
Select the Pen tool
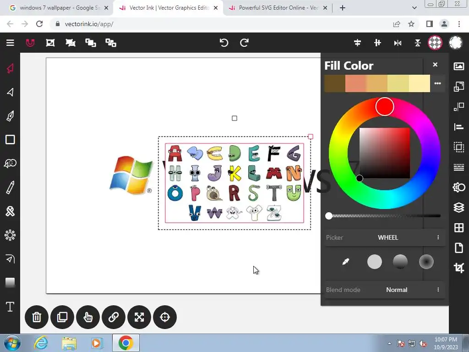point(10,116)
